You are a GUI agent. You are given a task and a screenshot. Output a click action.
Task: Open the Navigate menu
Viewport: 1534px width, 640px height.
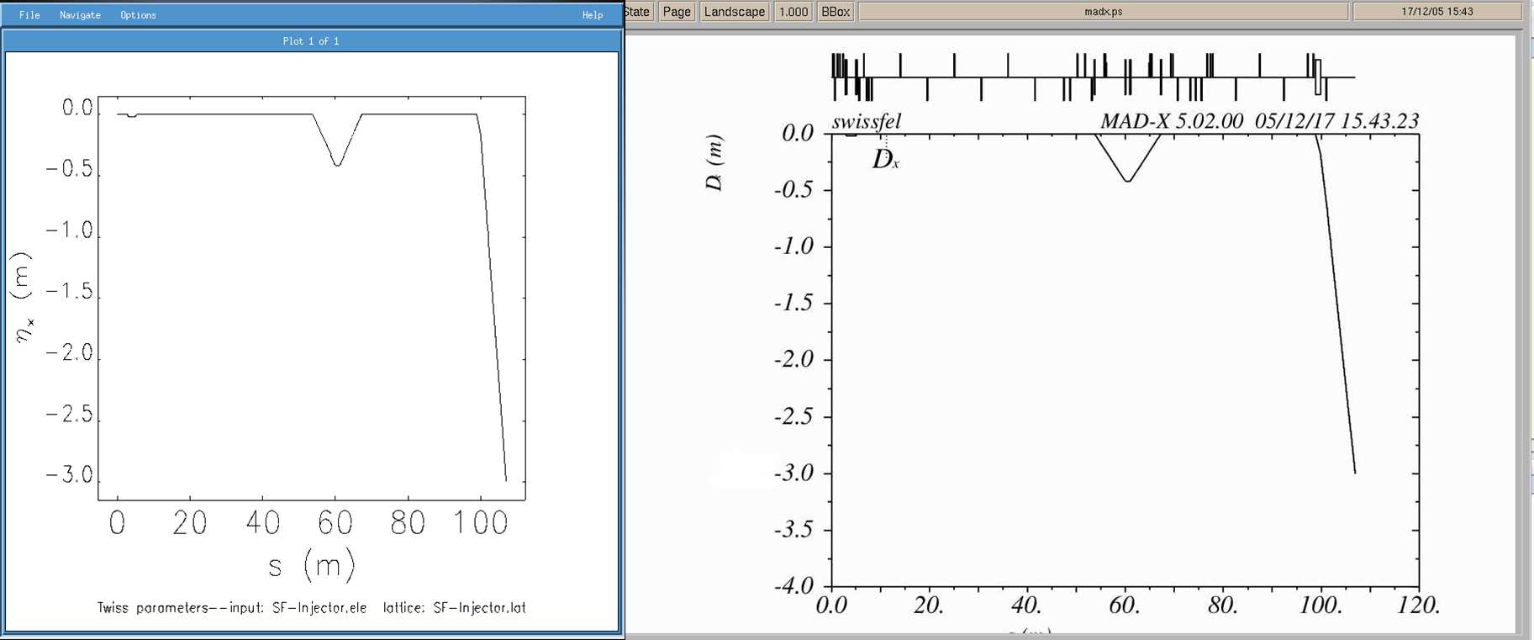point(80,15)
